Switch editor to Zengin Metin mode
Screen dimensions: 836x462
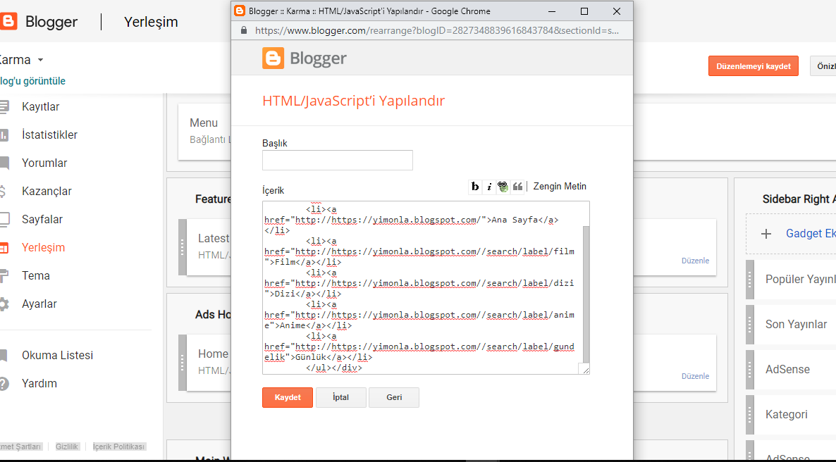560,187
